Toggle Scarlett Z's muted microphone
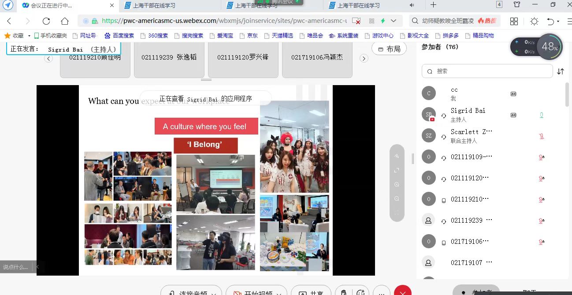Screen dimensions: 572x295 (x=541, y=136)
